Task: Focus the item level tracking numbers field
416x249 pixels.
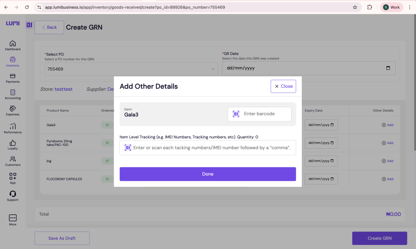Action: [211, 148]
